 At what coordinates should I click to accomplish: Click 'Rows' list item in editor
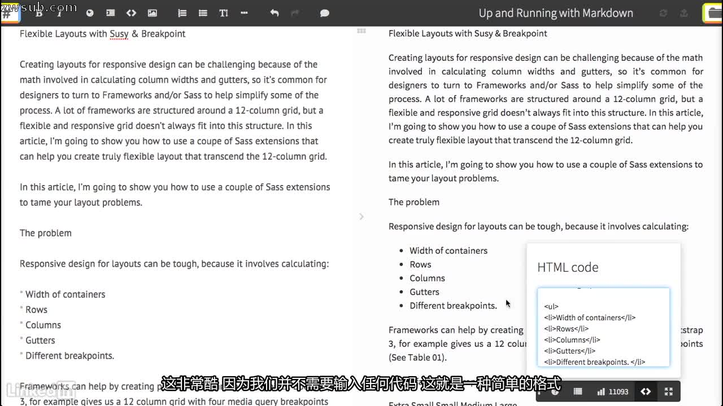pyautogui.click(x=36, y=310)
